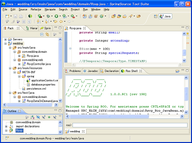Click the last folder icon in main toolbar
Viewport: 192px width, 143px height.
point(138,16)
